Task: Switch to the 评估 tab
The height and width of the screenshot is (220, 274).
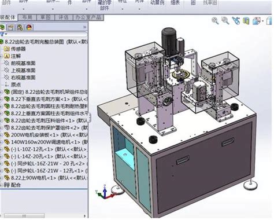Action: [x=64, y=17]
